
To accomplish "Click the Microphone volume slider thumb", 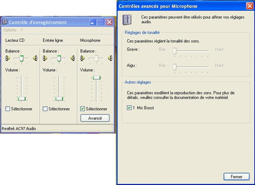I will coord(96,78).
